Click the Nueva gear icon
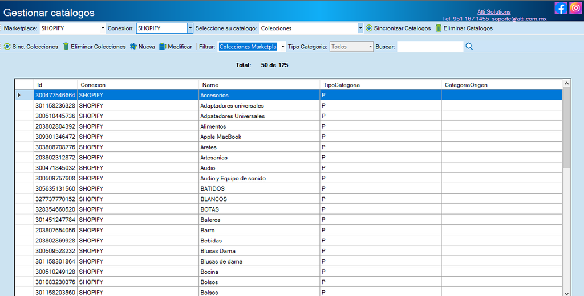This screenshot has height=296, width=584. click(133, 47)
